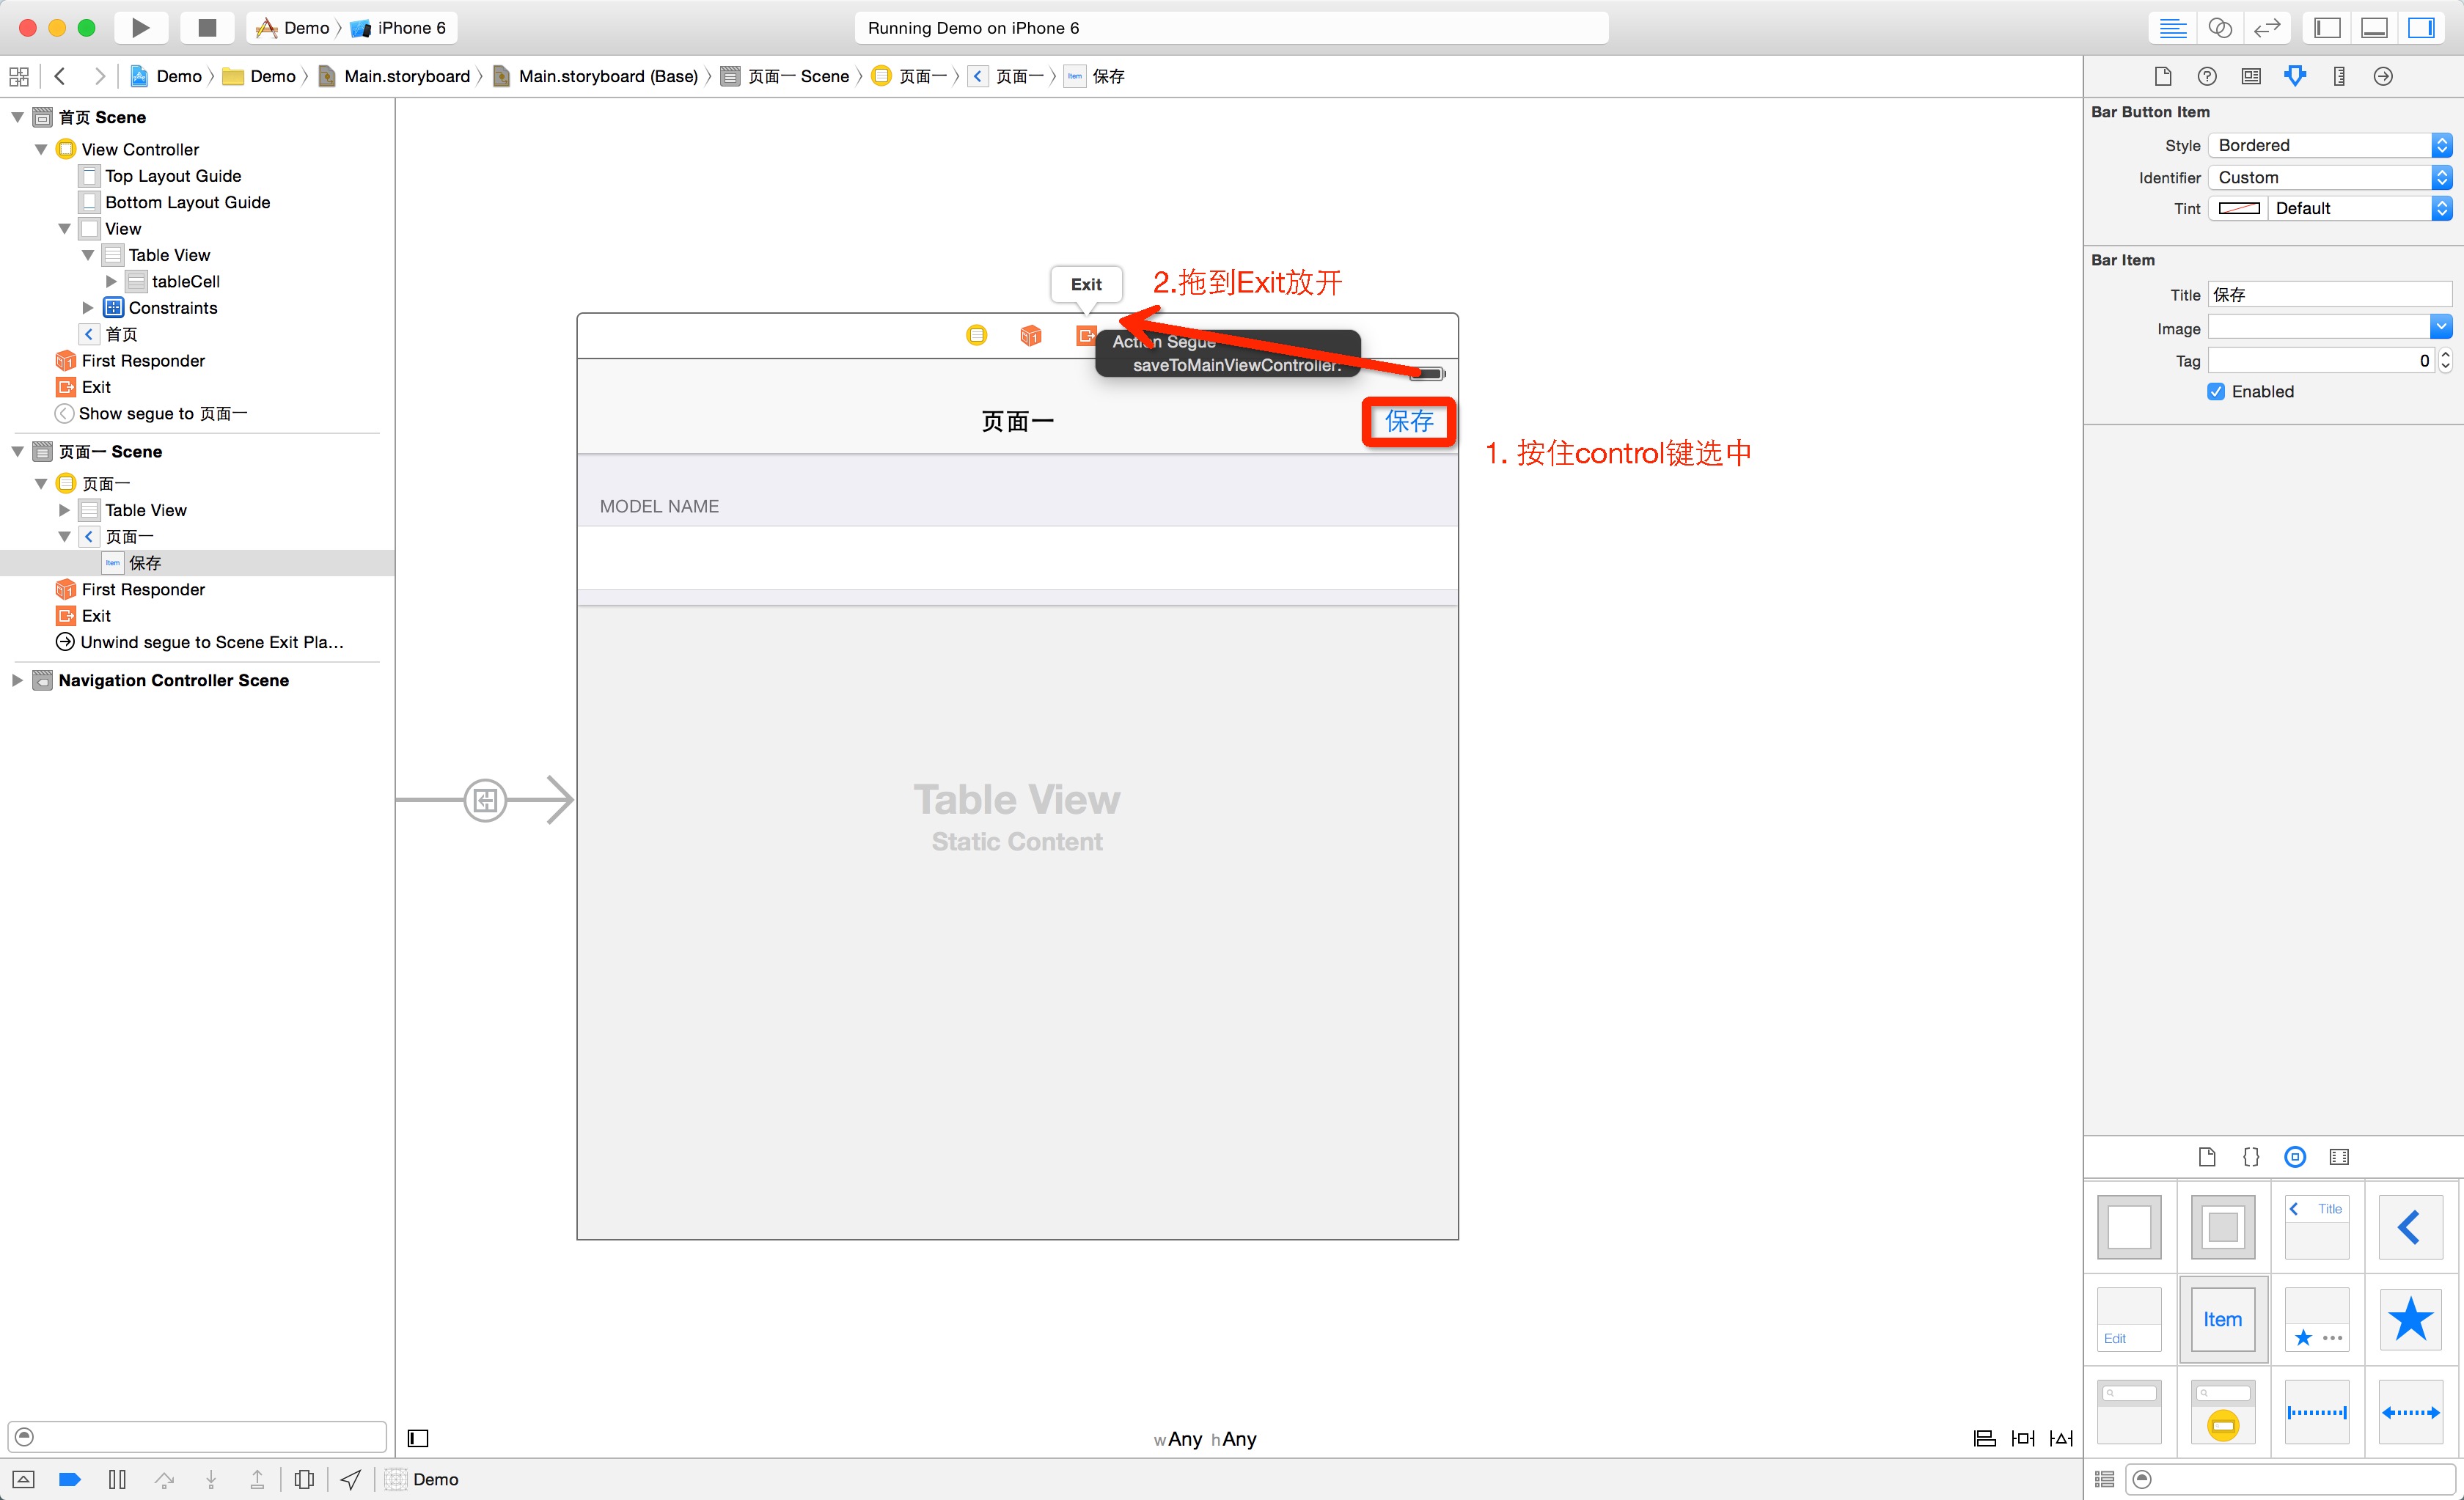Click the Run (play) button
Screen dimensions: 2464x1500
pos(140,28)
